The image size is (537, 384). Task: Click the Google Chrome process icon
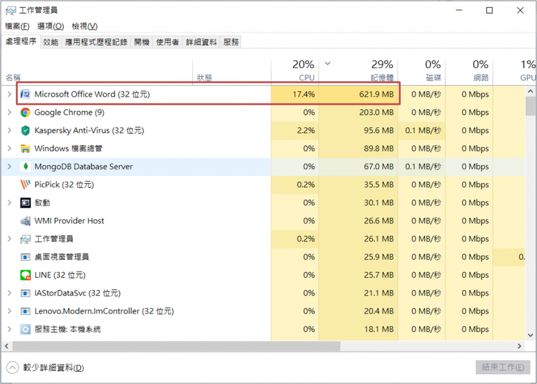click(x=25, y=112)
